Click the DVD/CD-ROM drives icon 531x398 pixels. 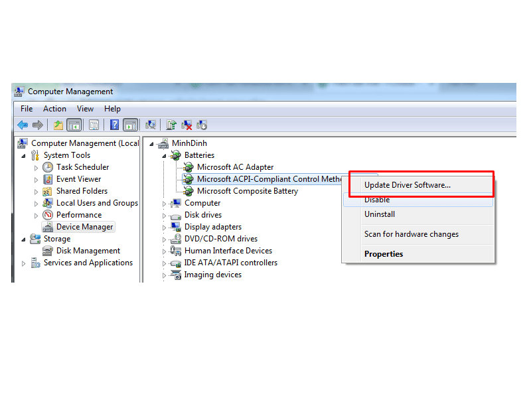(x=176, y=239)
